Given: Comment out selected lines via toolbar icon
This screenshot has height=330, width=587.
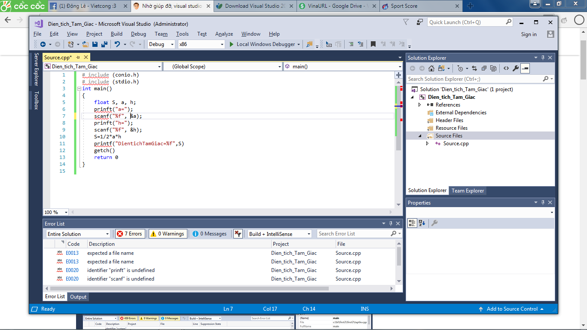Looking at the screenshot, I should click(351, 44).
